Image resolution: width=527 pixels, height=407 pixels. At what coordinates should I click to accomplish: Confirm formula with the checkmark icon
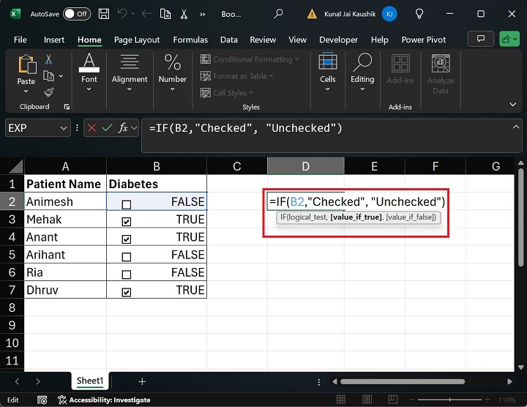(x=108, y=128)
